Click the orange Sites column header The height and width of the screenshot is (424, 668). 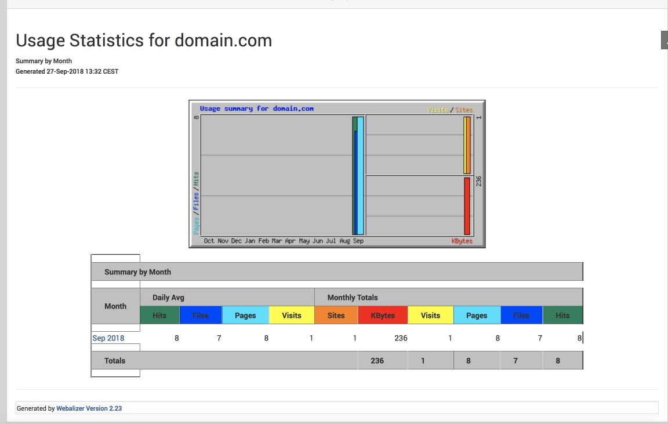pos(336,316)
